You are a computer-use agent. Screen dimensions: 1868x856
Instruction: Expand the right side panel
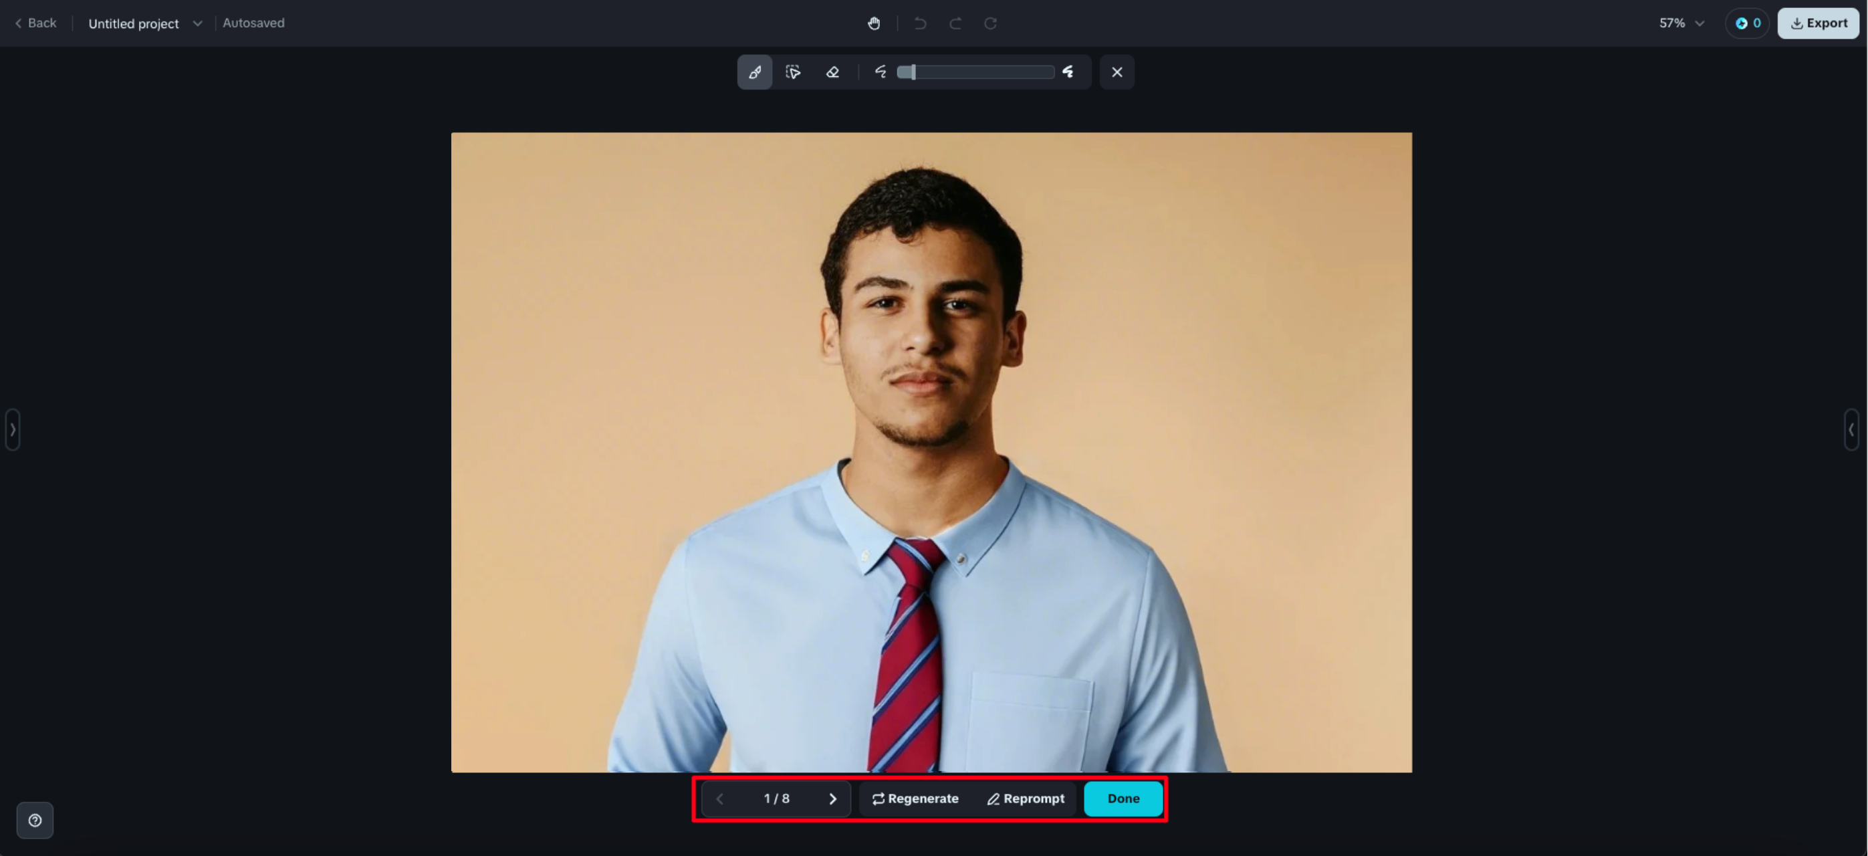[1851, 429]
